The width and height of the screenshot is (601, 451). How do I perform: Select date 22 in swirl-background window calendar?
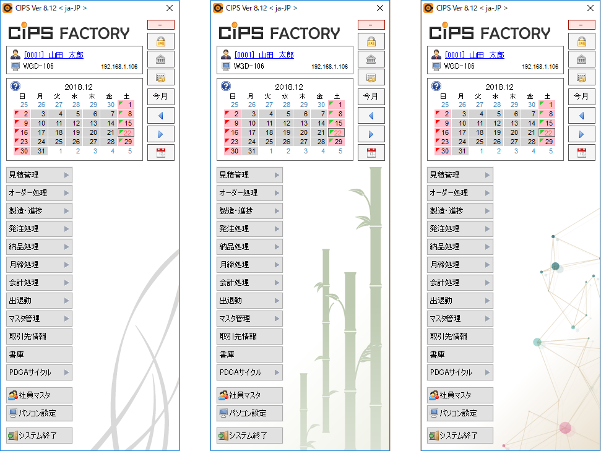[x=126, y=132]
